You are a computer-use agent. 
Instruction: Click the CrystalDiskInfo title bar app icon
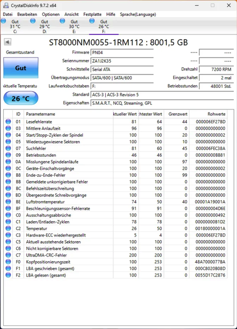coord(6,5)
